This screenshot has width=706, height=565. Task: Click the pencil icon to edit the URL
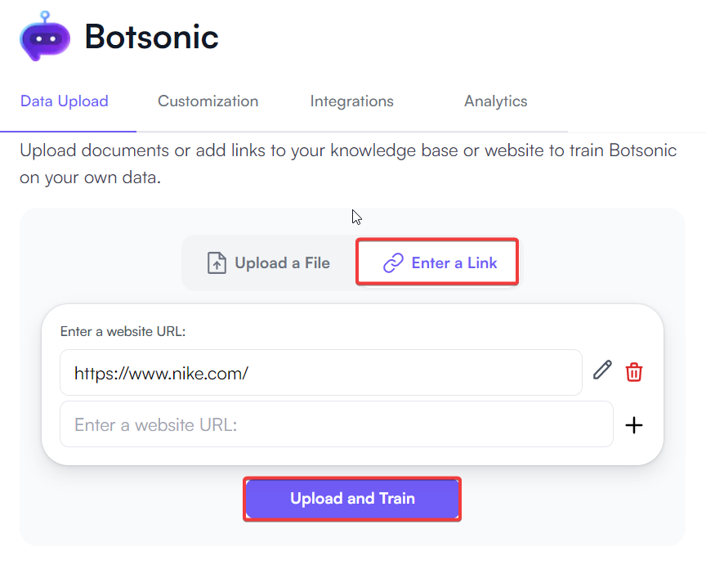pos(602,370)
